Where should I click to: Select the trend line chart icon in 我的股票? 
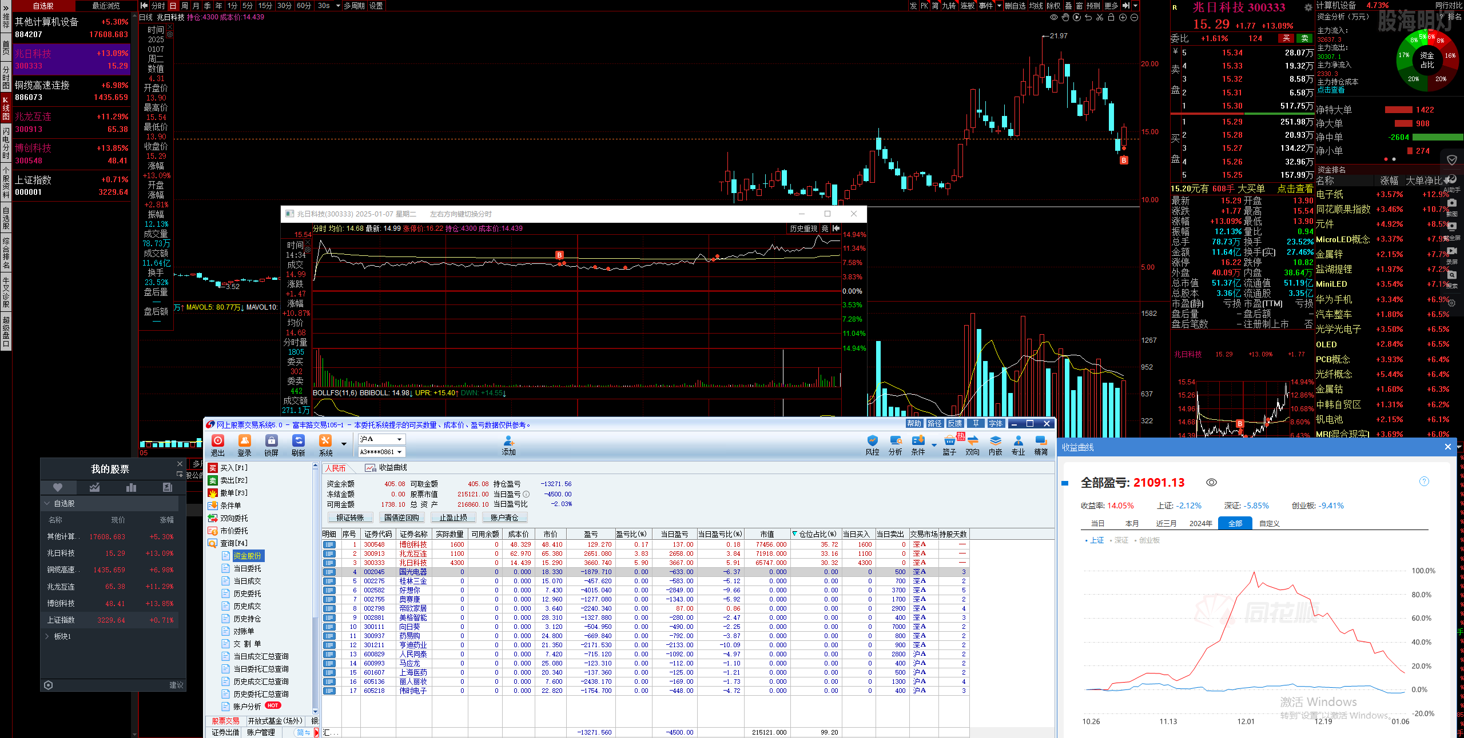click(x=94, y=487)
